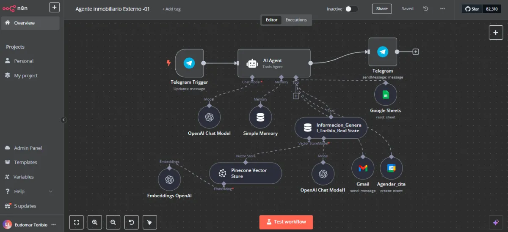Click the Chat Model connector on AI Agent
Screen dimensions: 508x232
[x=252, y=77]
